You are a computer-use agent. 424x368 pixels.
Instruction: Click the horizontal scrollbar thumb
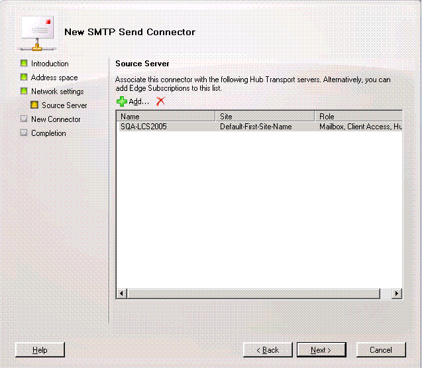point(253,293)
